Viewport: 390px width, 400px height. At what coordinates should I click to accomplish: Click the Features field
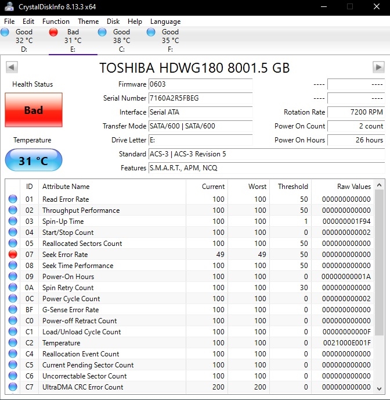click(x=266, y=168)
